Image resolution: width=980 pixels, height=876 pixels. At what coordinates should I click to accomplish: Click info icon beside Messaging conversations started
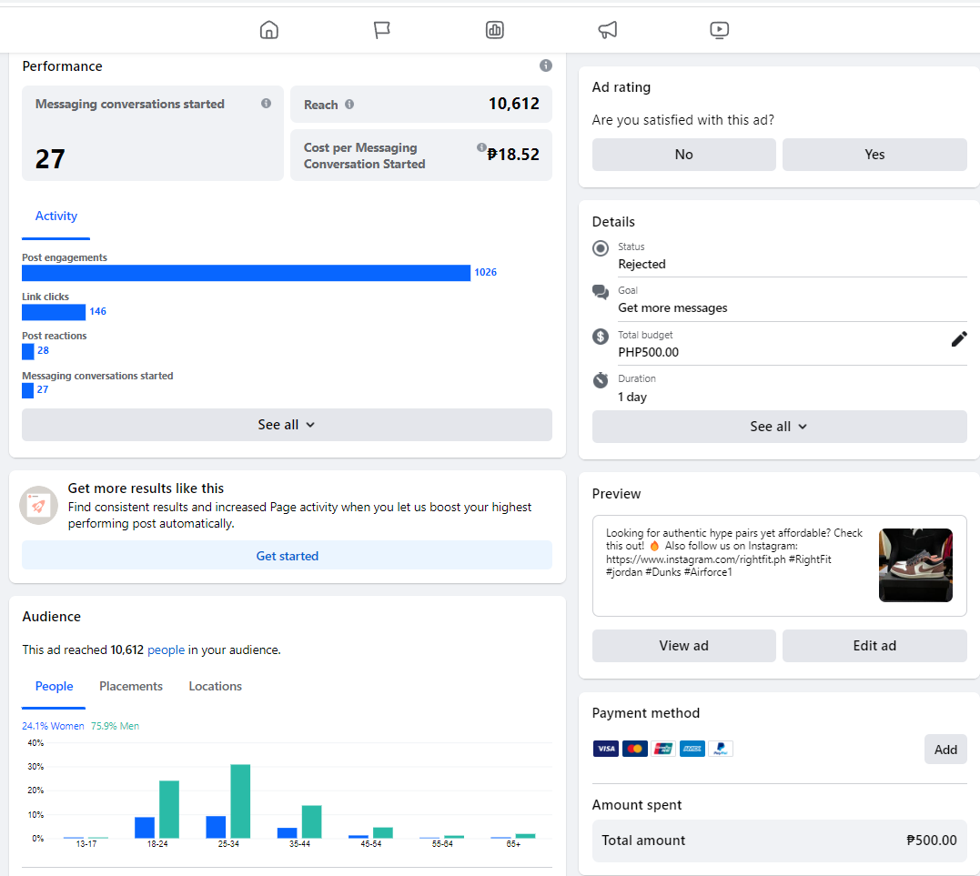(x=267, y=104)
